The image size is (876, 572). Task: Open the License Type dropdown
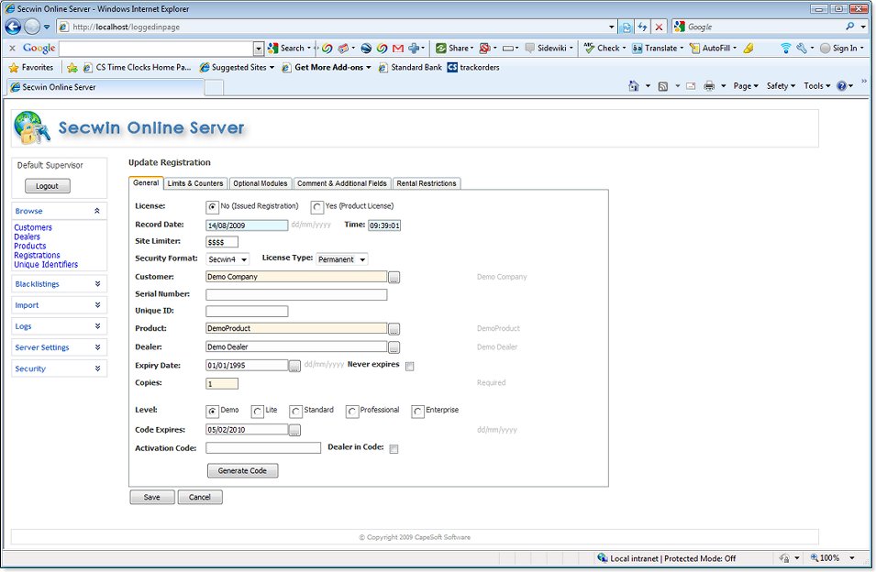click(x=341, y=260)
